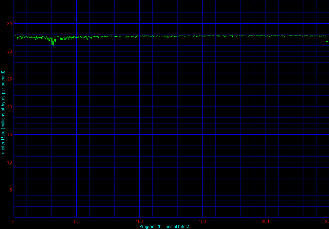Click the X-axis value 150
Screen dimensions: 329x229
pos(202,222)
